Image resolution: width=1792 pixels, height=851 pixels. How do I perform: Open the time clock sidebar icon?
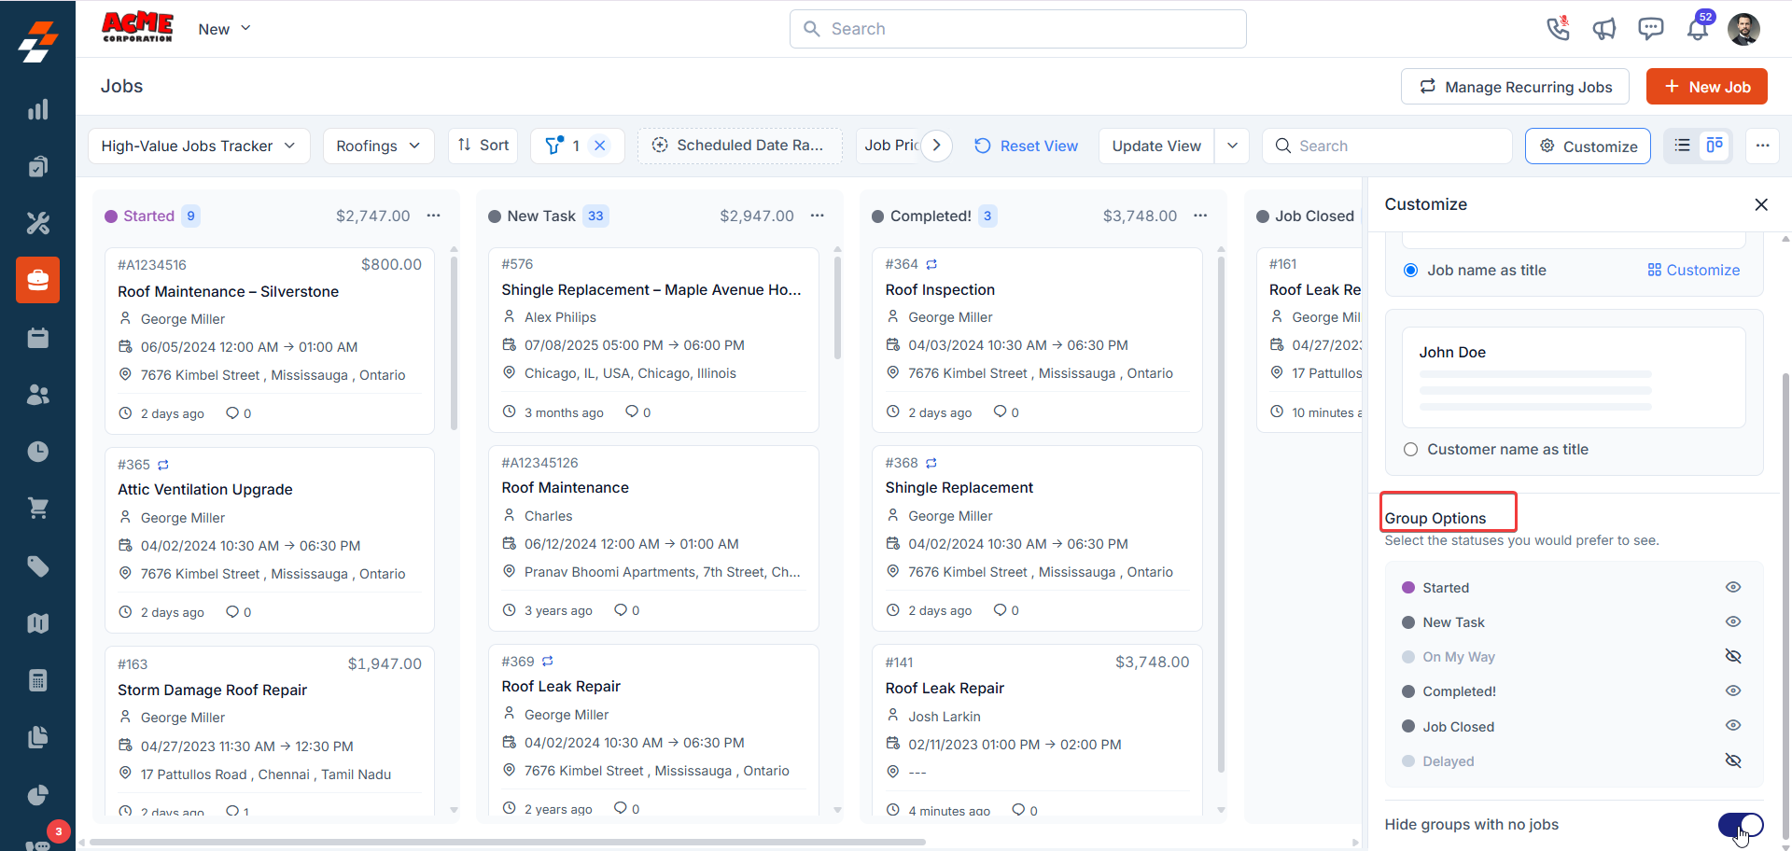coord(37,452)
